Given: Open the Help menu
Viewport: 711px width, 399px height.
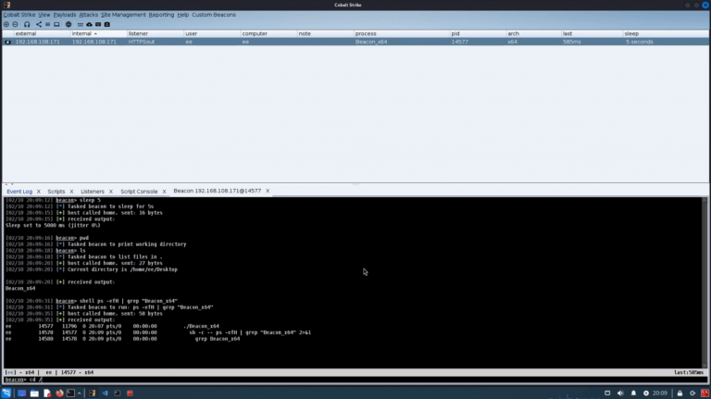Looking at the screenshot, I should click(x=183, y=15).
